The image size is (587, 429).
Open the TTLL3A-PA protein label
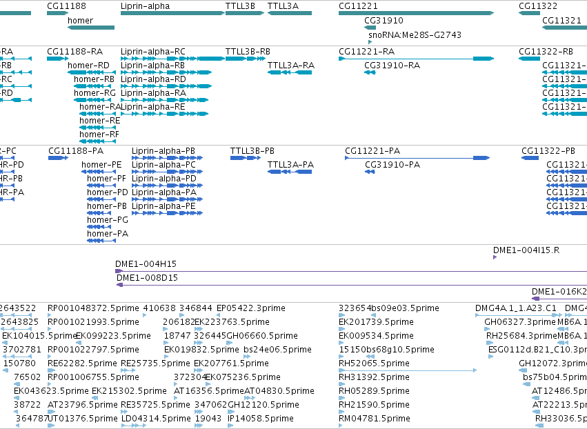[x=290, y=165]
